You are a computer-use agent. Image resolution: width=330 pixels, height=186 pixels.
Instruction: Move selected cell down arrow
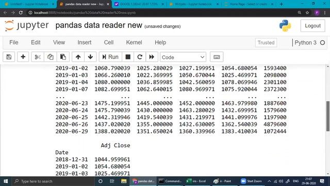[x=91, y=57]
